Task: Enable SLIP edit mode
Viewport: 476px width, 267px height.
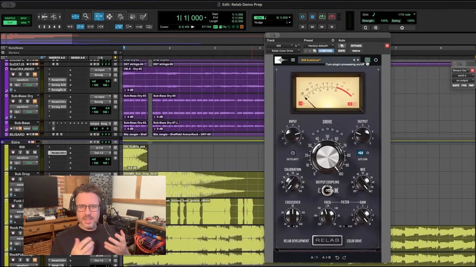Action: point(10,23)
